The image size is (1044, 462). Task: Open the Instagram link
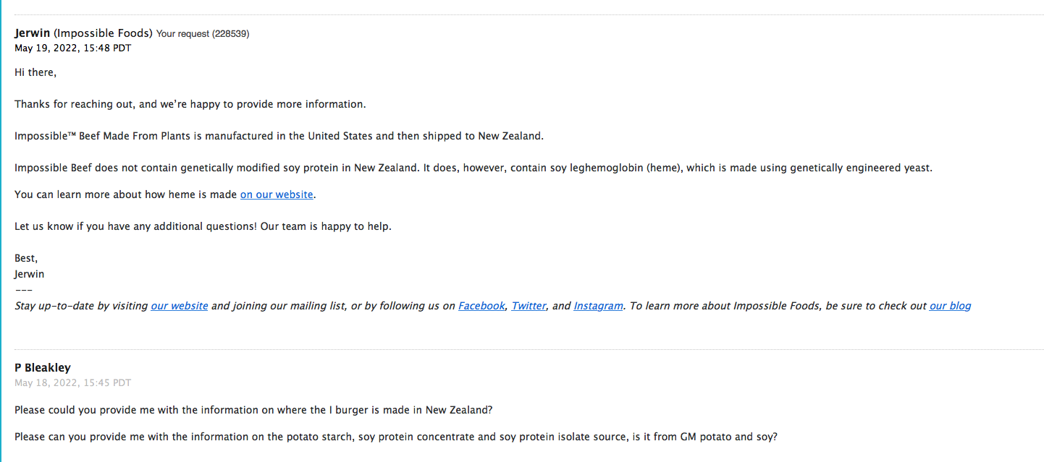[x=598, y=306]
